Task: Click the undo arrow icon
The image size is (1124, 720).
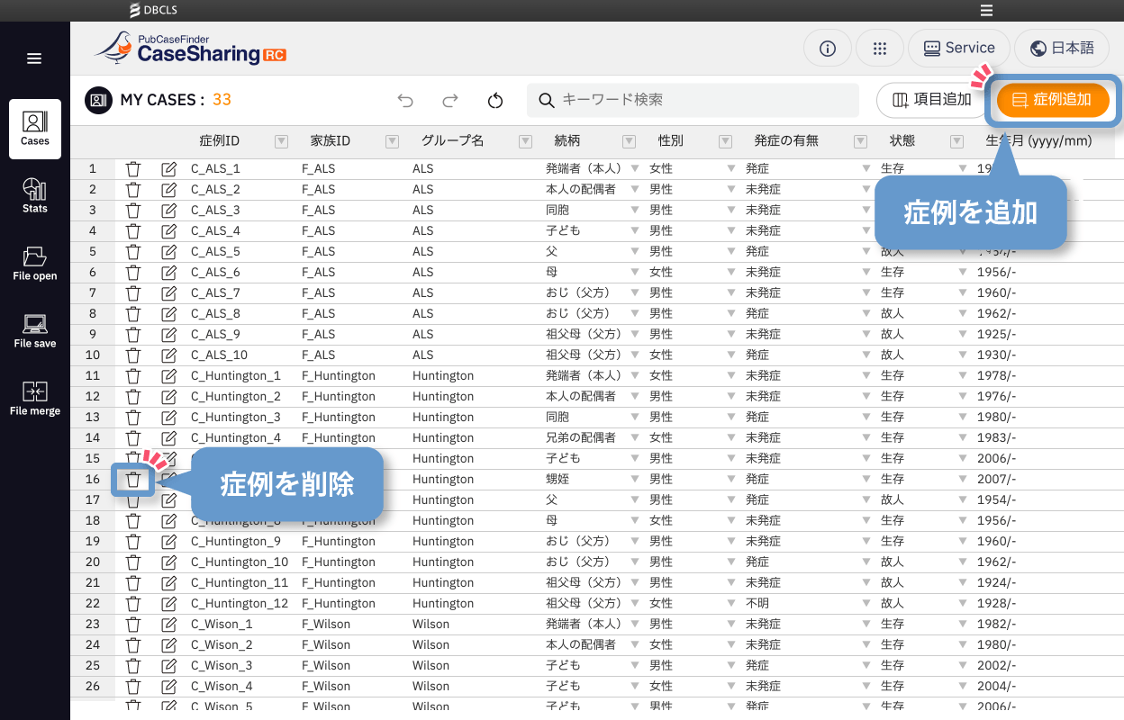Action: [405, 101]
